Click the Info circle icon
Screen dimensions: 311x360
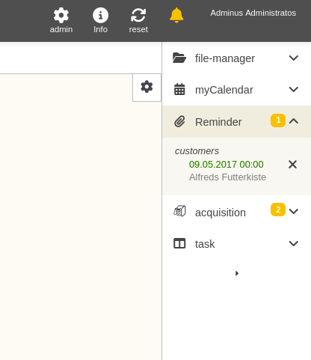point(100,15)
